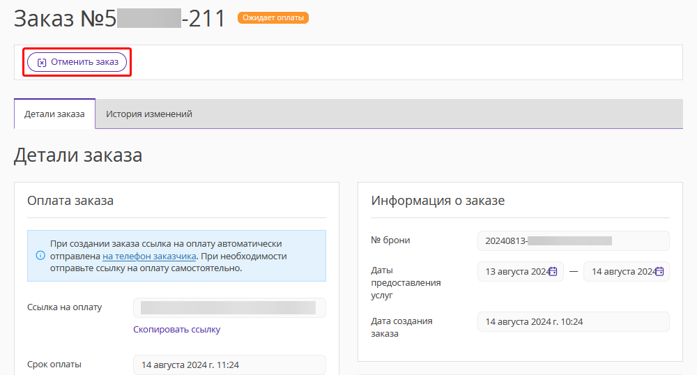Click the 14 августа 2024 end date field
697x375 pixels.
627,271
